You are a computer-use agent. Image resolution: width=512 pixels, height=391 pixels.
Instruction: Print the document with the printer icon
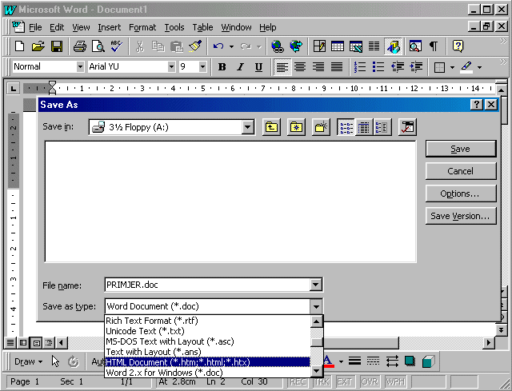[80, 46]
